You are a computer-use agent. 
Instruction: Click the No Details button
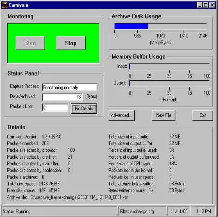pos(84,108)
